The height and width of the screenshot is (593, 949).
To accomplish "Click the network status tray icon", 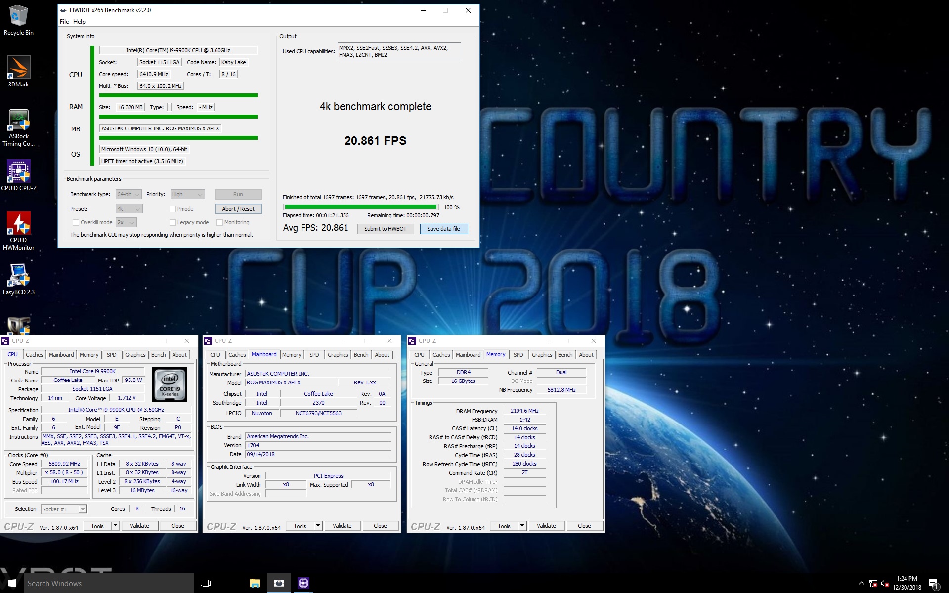I will click(x=873, y=583).
